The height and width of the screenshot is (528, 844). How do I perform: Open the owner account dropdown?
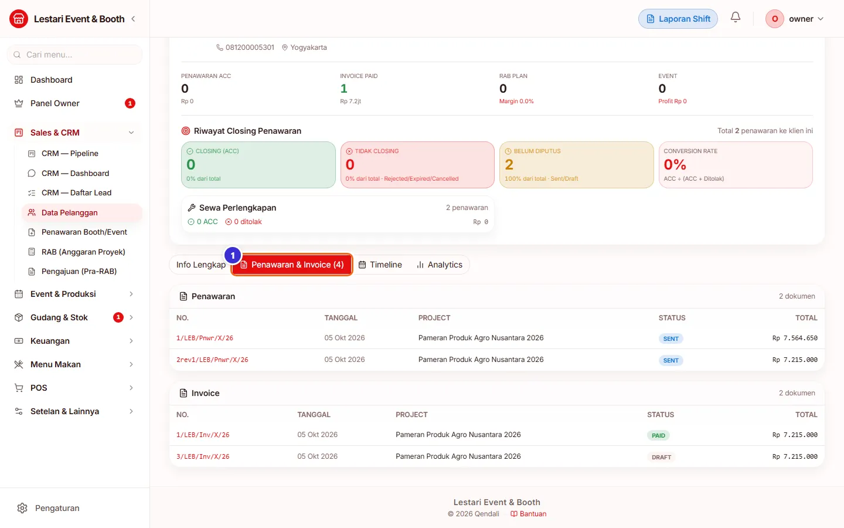[795, 19]
